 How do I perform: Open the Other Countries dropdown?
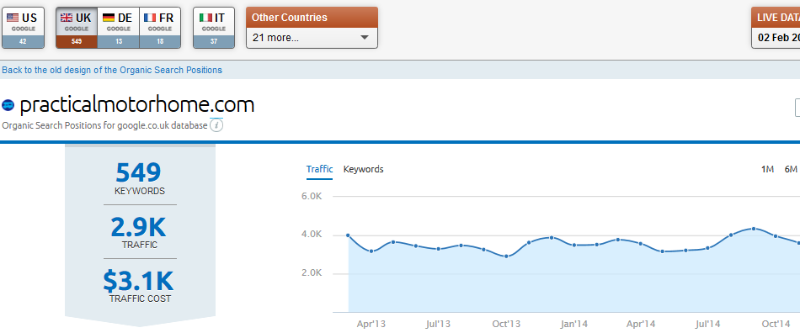click(312, 38)
